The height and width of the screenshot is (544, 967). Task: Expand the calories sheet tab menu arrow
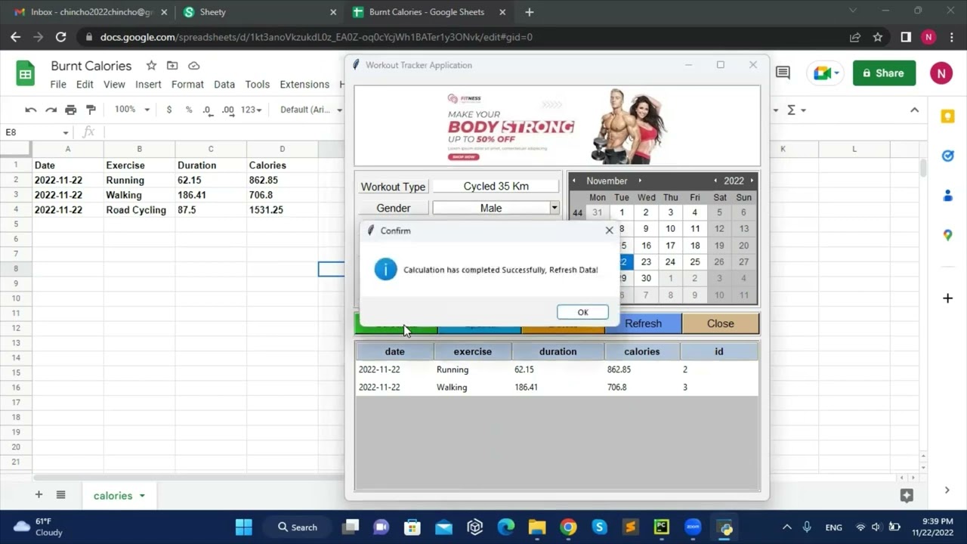pos(142,496)
